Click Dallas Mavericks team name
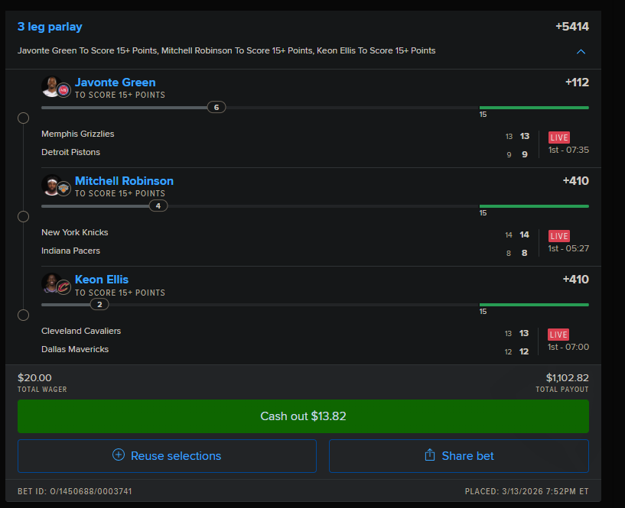 (x=75, y=349)
